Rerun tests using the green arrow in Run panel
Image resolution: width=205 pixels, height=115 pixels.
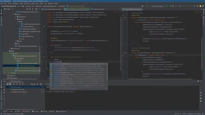pos(4,84)
